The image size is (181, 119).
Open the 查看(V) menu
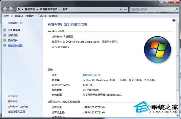(30, 16)
